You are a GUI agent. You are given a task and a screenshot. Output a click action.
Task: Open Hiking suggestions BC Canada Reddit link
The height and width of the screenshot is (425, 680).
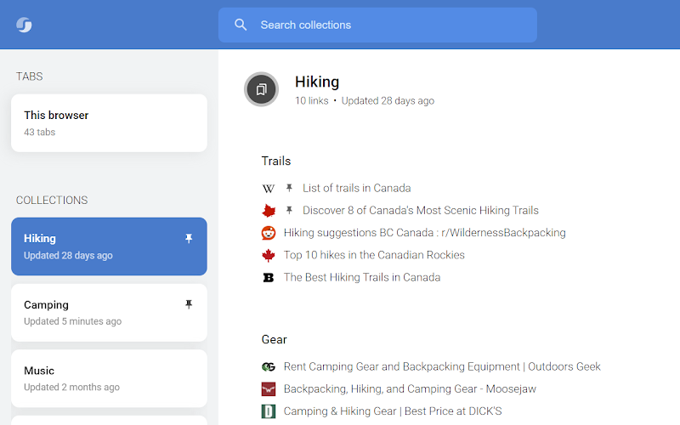pyautogui.click(x=424, y=233)
